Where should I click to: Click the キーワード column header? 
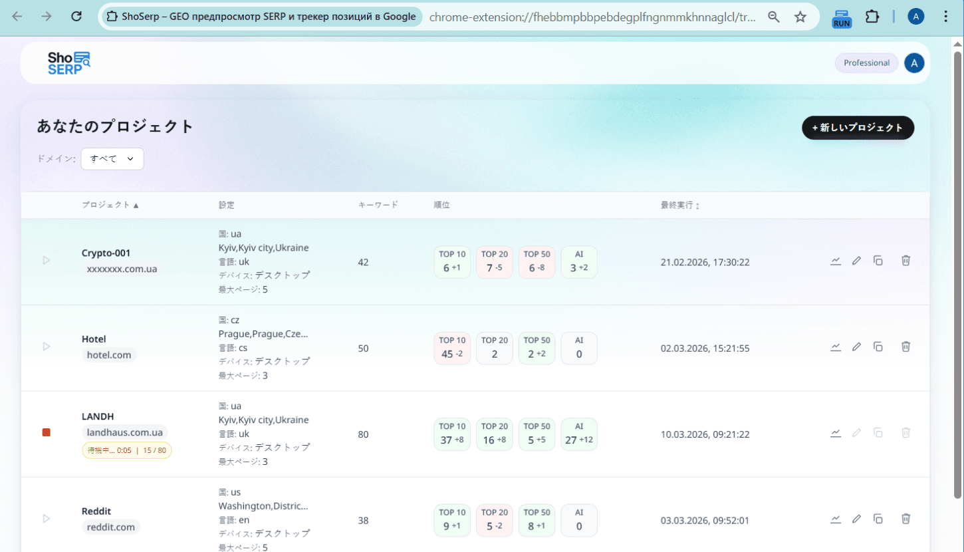pyautogui.click(x=378, y=205)
